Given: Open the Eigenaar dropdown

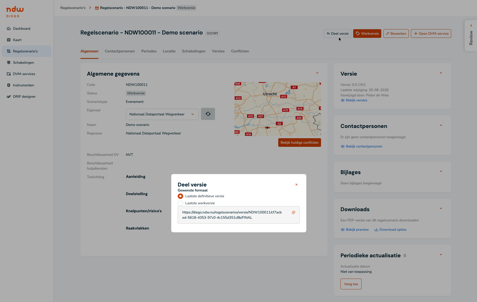Looking at the screenshot, I should (162, 114).
